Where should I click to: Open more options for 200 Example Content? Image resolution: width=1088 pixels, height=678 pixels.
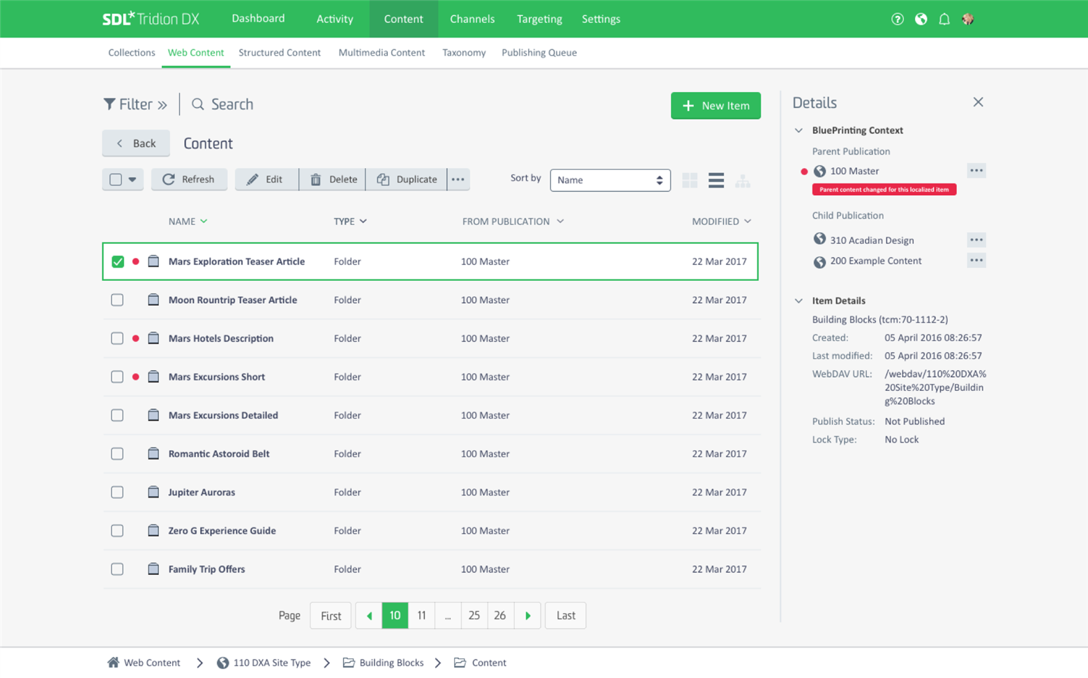(976, 261)
